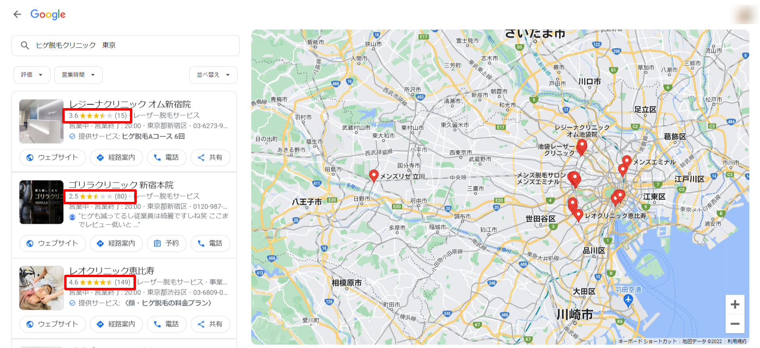Share レジーナクリニック オム新宿院 with 共有 button
Viewport: 760px width, 348px height.
(210, 158)
